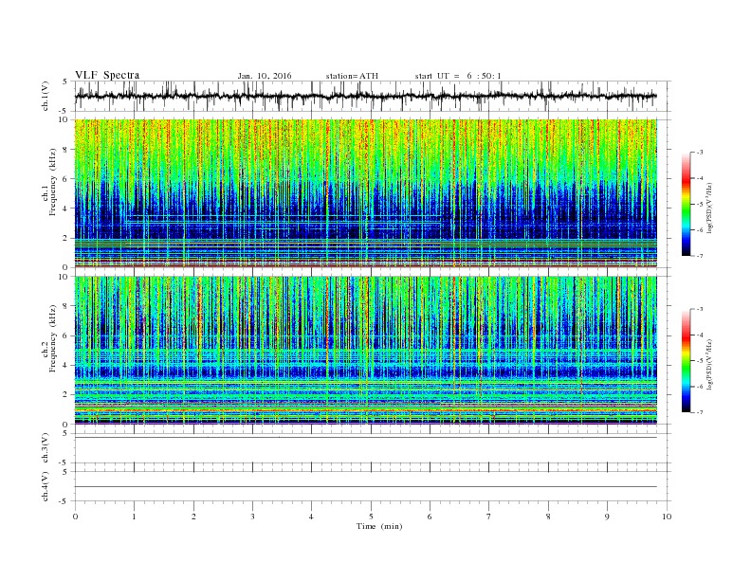Click the 'start UT = 6 :50: 1' label
This screenshot has height=580, width=751.
[458, 76]
